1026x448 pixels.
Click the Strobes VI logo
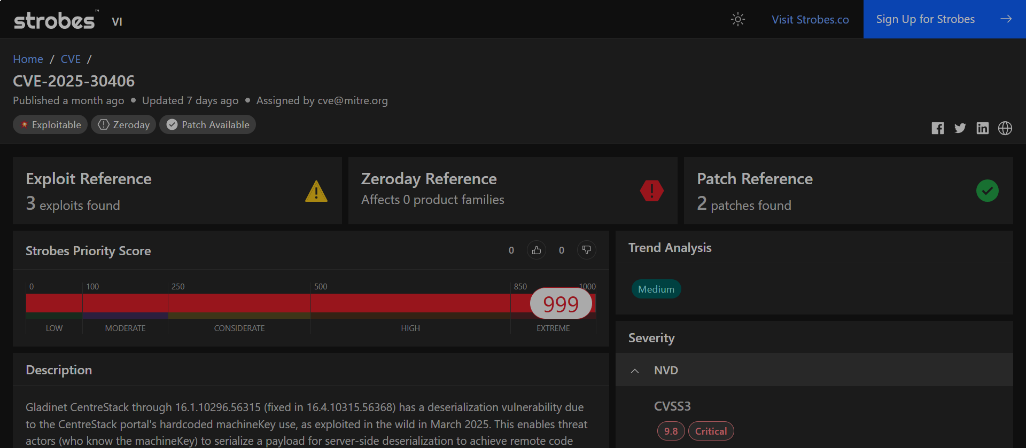tap(68, 20)
